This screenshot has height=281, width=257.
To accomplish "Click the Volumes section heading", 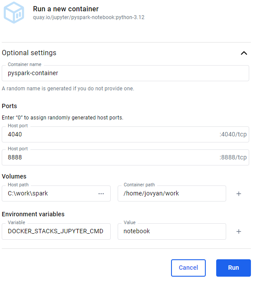I will pos(14,176).
